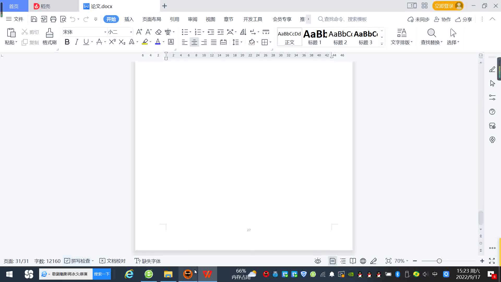Expand spell check 拼写检查 dropdown

point(93,261)
